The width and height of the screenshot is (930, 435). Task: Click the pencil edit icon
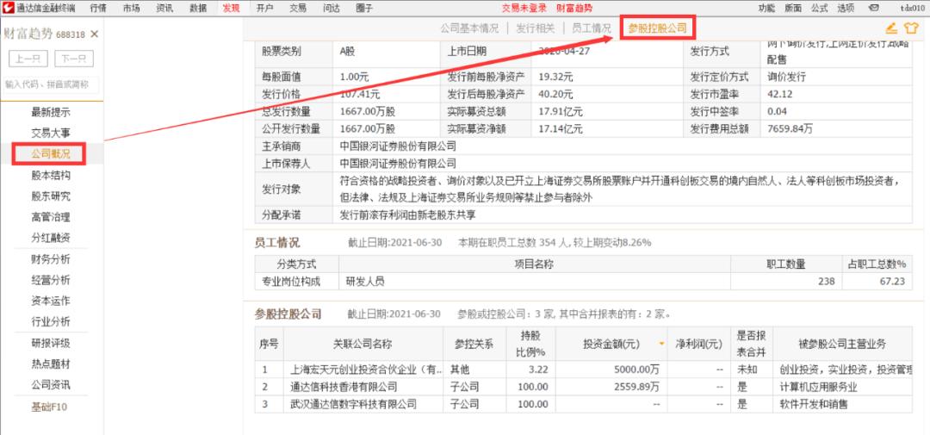891,28
